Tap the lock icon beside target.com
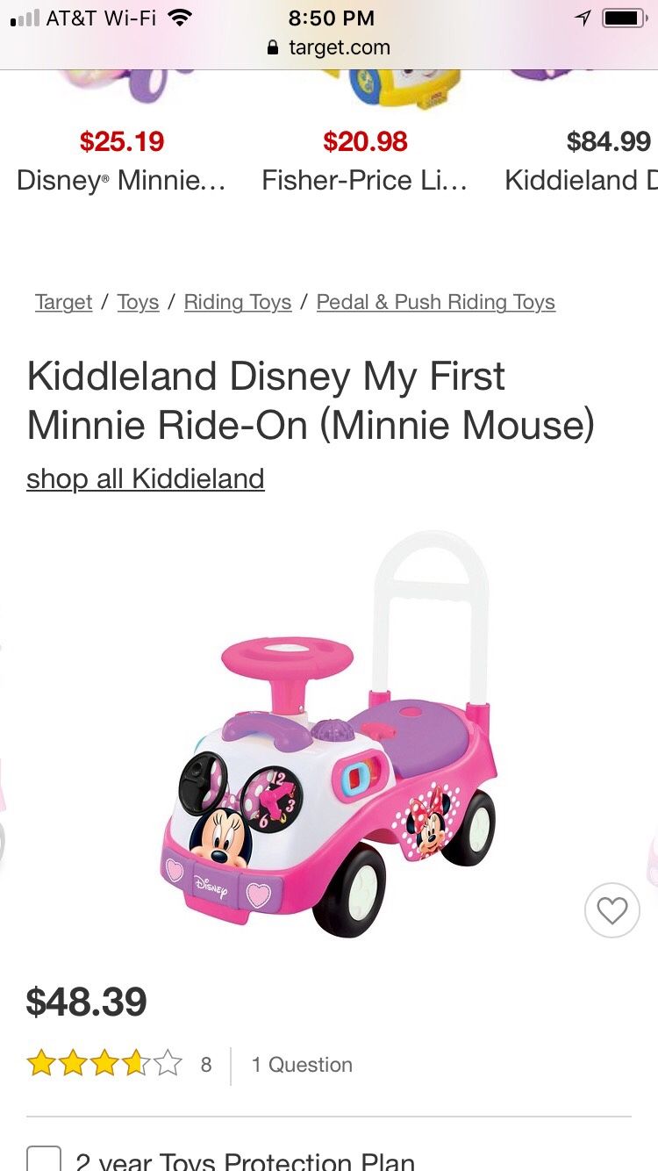Viewport: 658px width, 1171px height. pos(274,47)
